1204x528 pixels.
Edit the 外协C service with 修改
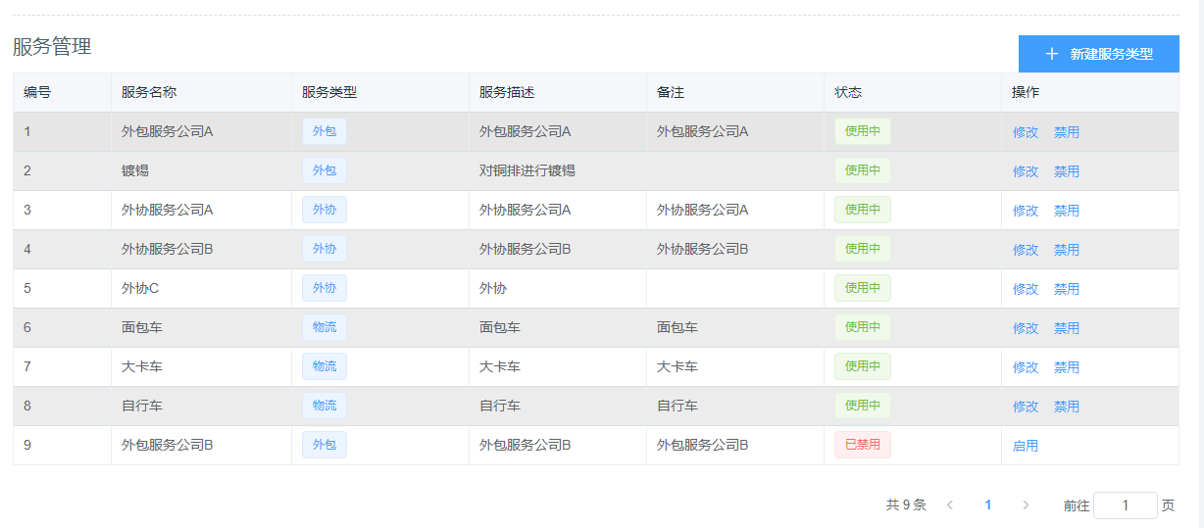tap(1025, 289)
